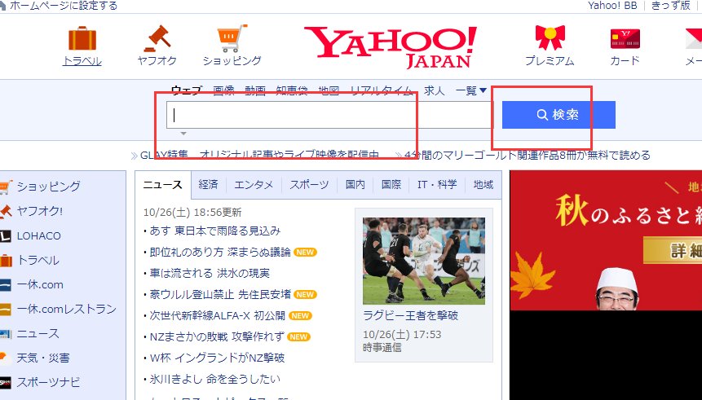Open スポーツナビ text link in sidebar
Viewport: 702px width, 400px height.
coord(49,383)
